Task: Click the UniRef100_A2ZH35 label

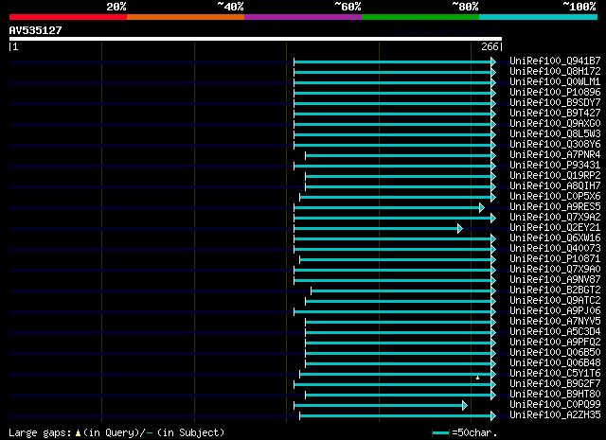Action: click(x=556, y=415)
